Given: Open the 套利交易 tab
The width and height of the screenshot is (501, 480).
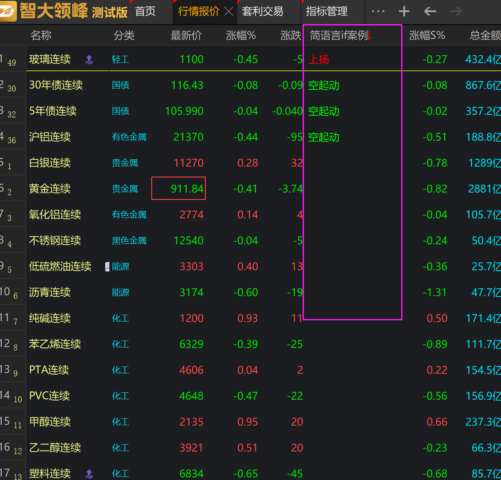Looking at the screenshot, I should coord(263,12).
